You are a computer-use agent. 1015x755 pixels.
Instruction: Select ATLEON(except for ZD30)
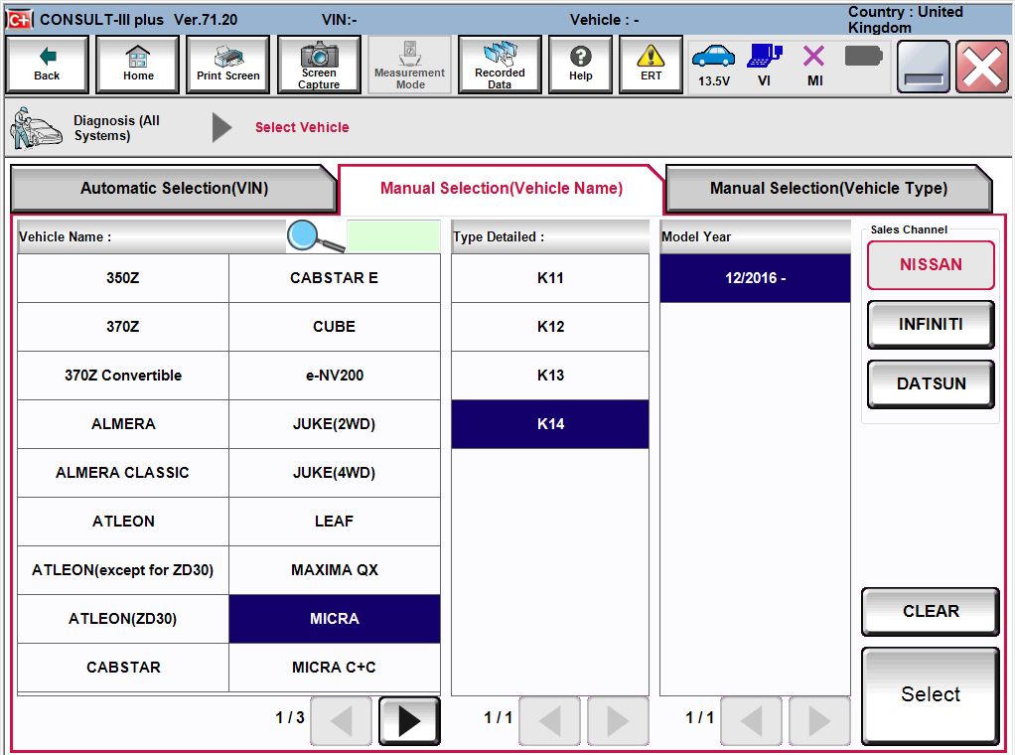click(x=123, y=570)
